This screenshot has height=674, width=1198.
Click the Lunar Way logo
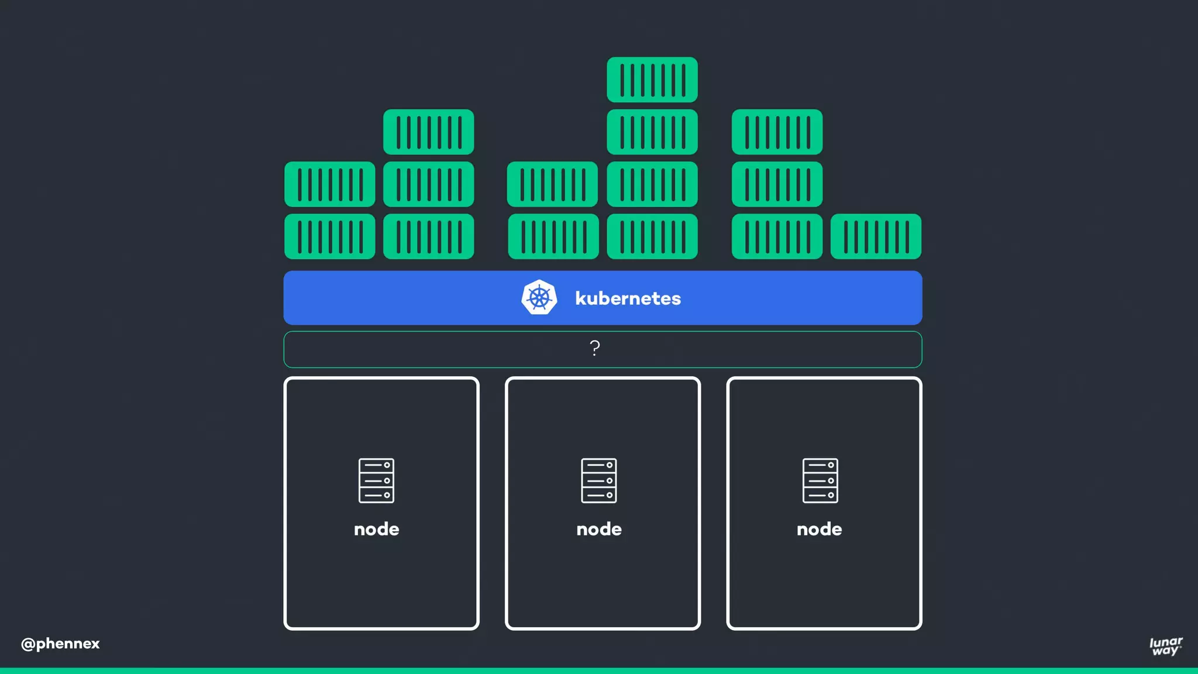1165,646
